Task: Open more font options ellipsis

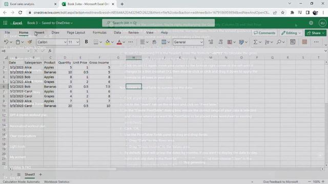Action: click(131, 42)
